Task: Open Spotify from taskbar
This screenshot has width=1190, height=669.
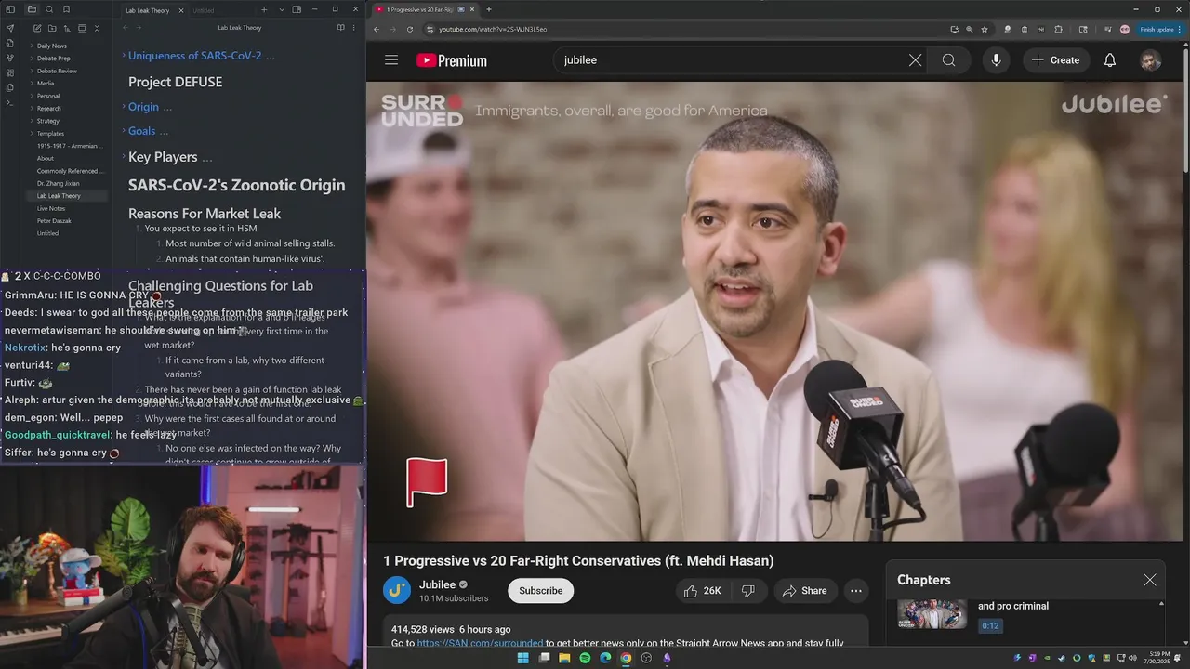Action: [x=585, y=658]
